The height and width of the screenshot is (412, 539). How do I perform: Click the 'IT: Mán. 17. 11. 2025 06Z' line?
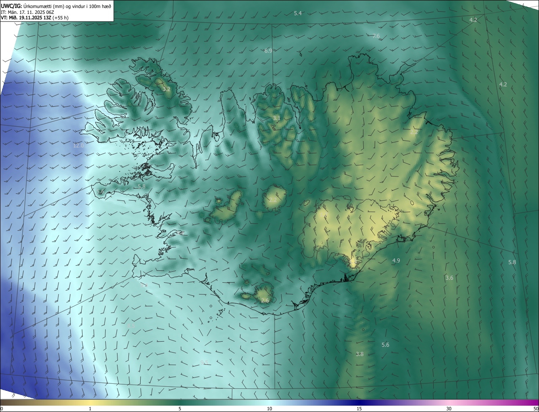(28, 12)
